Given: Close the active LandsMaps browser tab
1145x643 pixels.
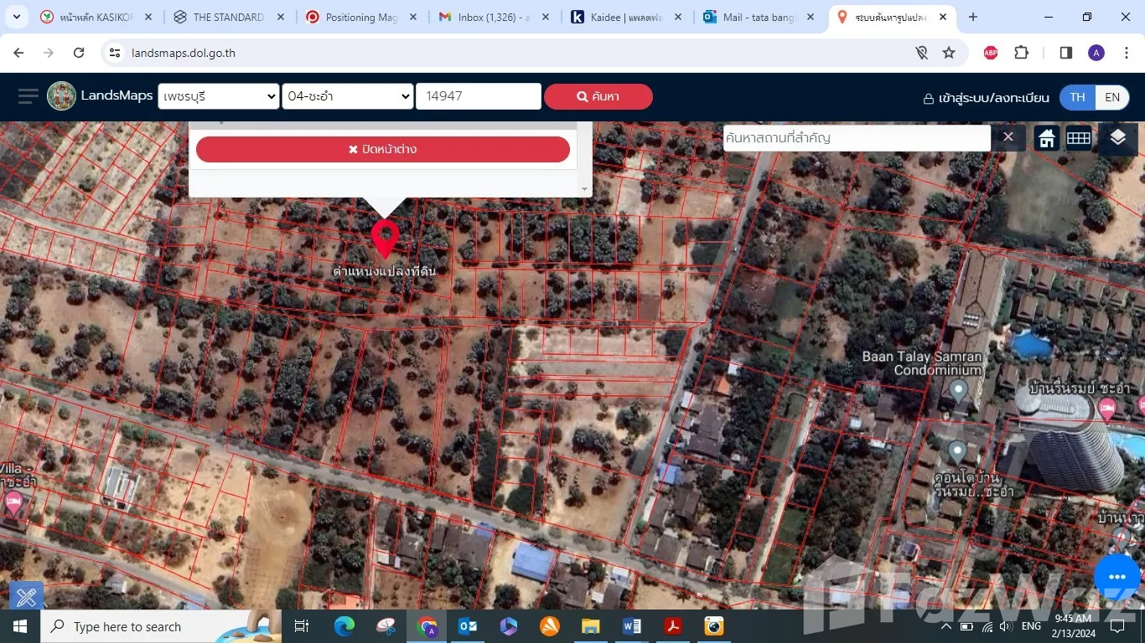Looking at the screenshot, I should coord(943,17).
